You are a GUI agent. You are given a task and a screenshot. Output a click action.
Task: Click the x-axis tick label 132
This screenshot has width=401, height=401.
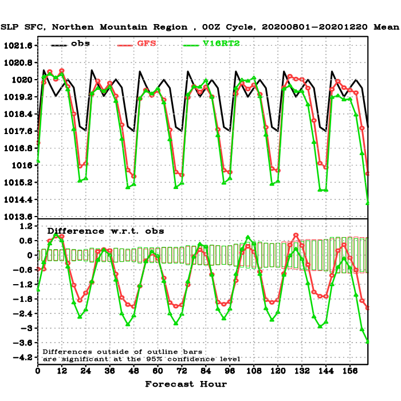(302, 371)
